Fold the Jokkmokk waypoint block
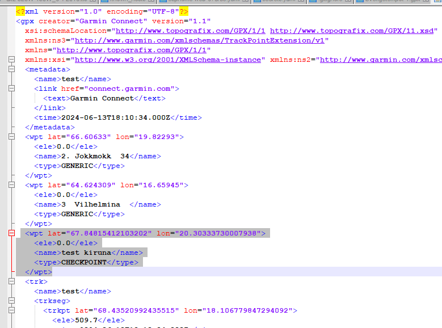This screenshot has width=442, height=328. 11,137
